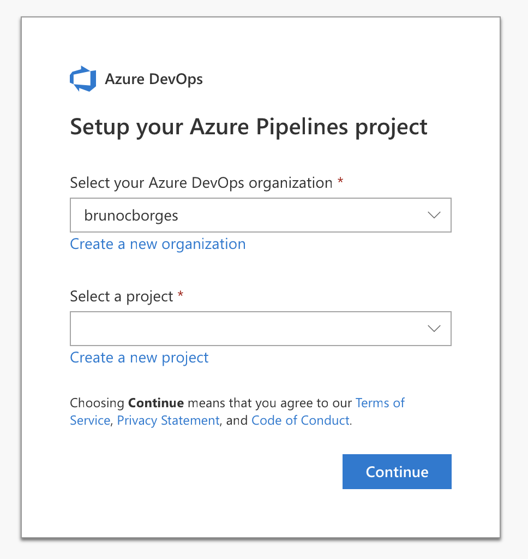Click the Azure DevOps title text
This screenshot has height=559, width=528.
click(154, 79)
